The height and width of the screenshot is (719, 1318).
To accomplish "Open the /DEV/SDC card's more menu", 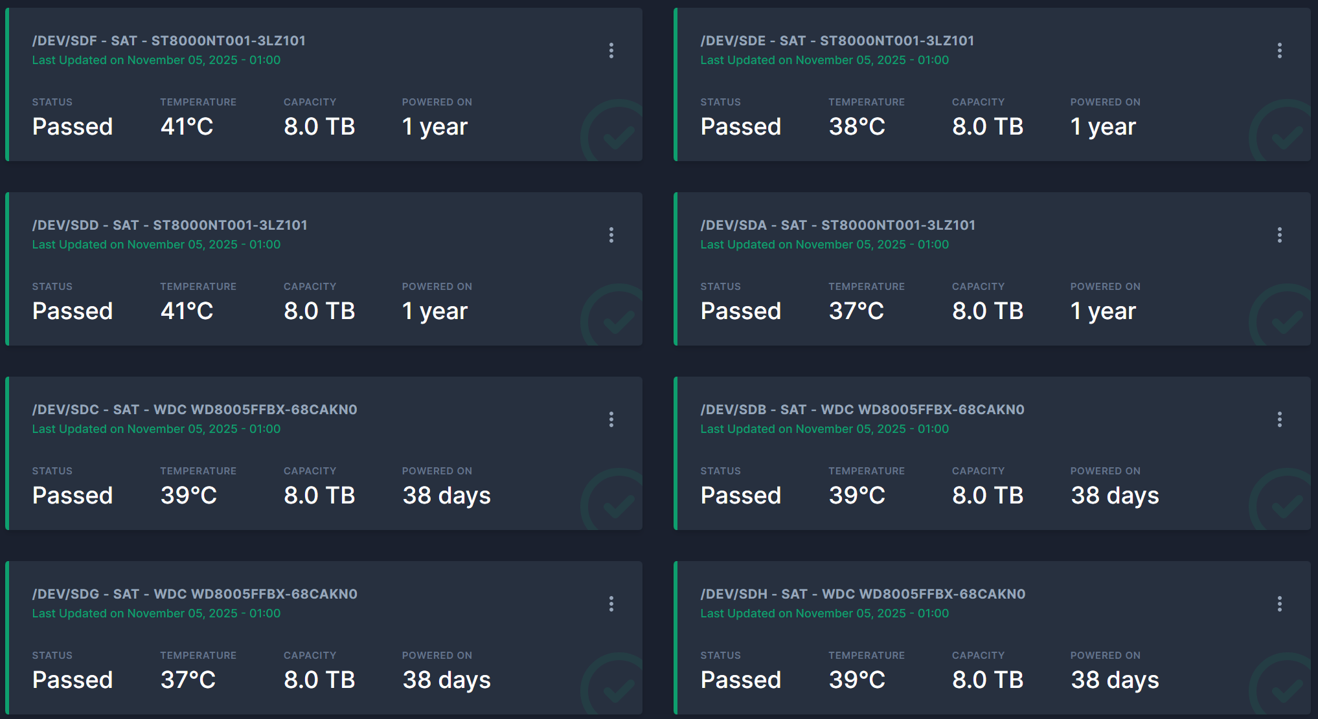I will pos(611,419).
